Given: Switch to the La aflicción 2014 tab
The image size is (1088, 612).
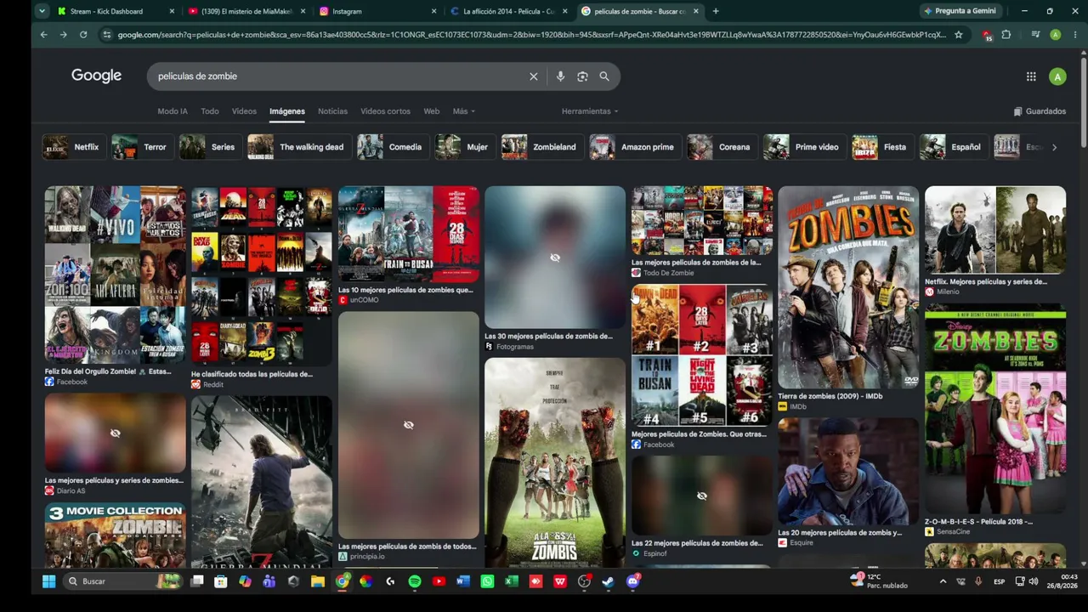Looking at the screenshot, I should coord(508,11).
